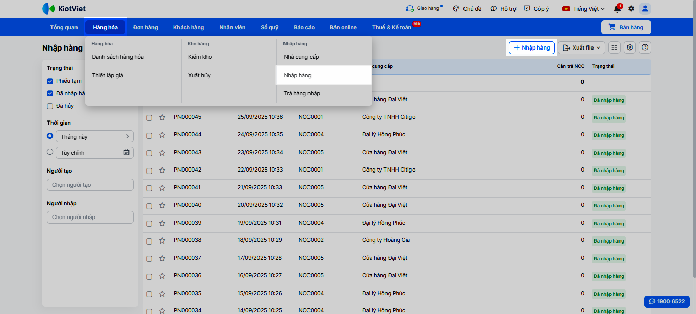Click the column display layout icon
The width and height of the screenshot is (696, 314).
(x=614, y=47)
